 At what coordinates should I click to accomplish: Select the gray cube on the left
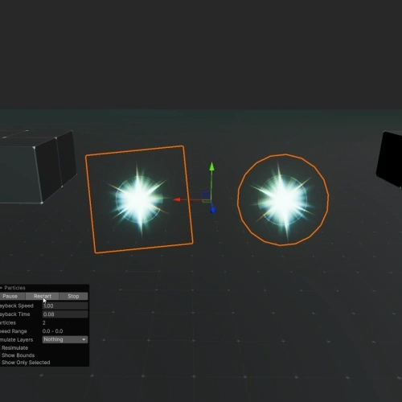coord(38,166)
